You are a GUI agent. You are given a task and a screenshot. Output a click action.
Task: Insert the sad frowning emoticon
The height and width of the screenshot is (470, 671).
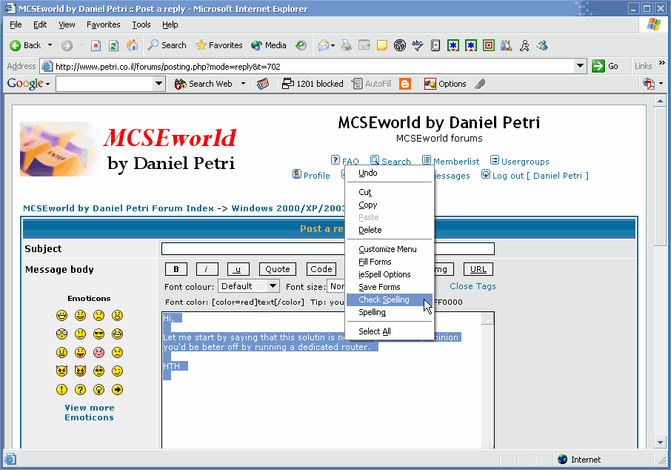pyautogui.click(x=99, y=316)
